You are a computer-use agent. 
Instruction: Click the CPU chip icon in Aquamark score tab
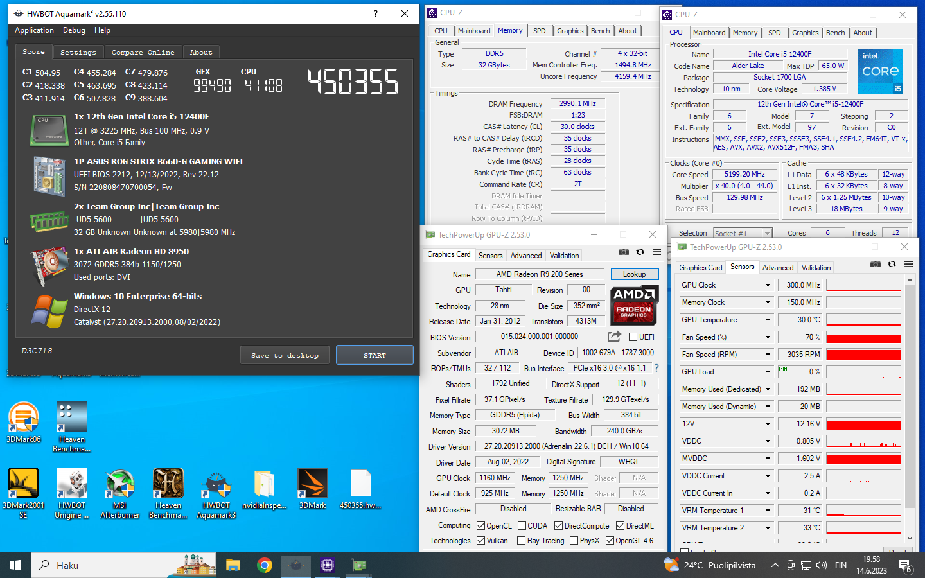49,130
